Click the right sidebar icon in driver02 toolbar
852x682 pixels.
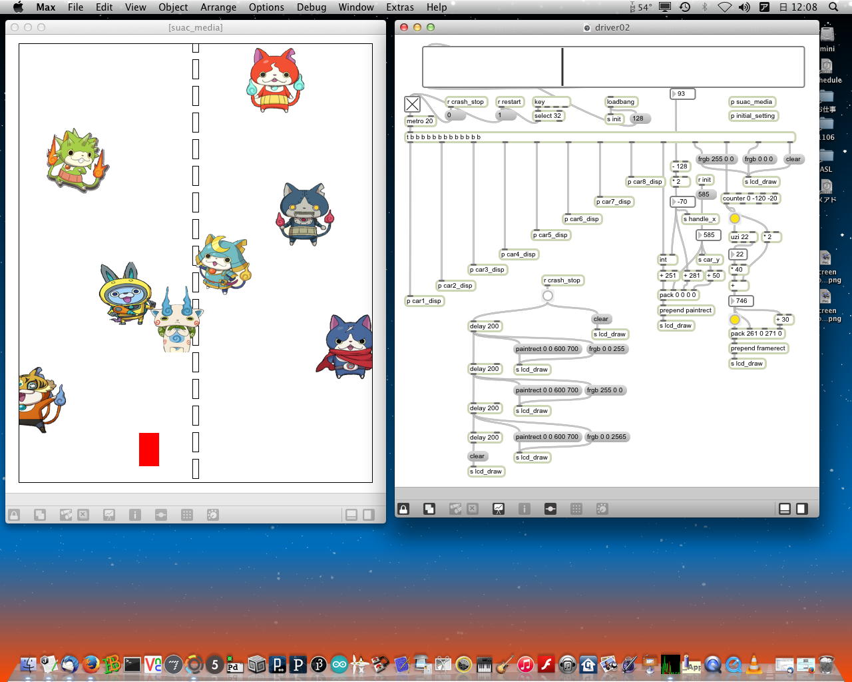point(802,509)
